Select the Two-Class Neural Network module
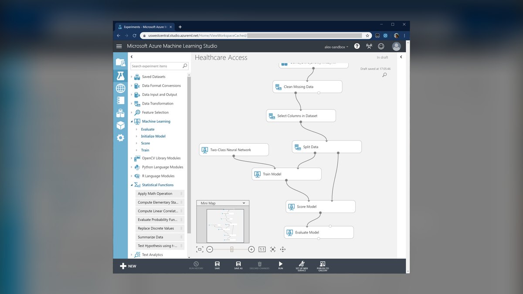The width and height of the screenshot is (523, 294). coord(234,150)
